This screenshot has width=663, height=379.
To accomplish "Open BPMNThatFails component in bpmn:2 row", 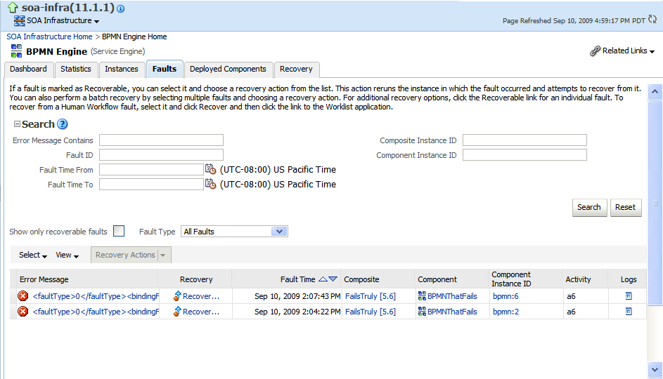I will click(x=452, y=312).
